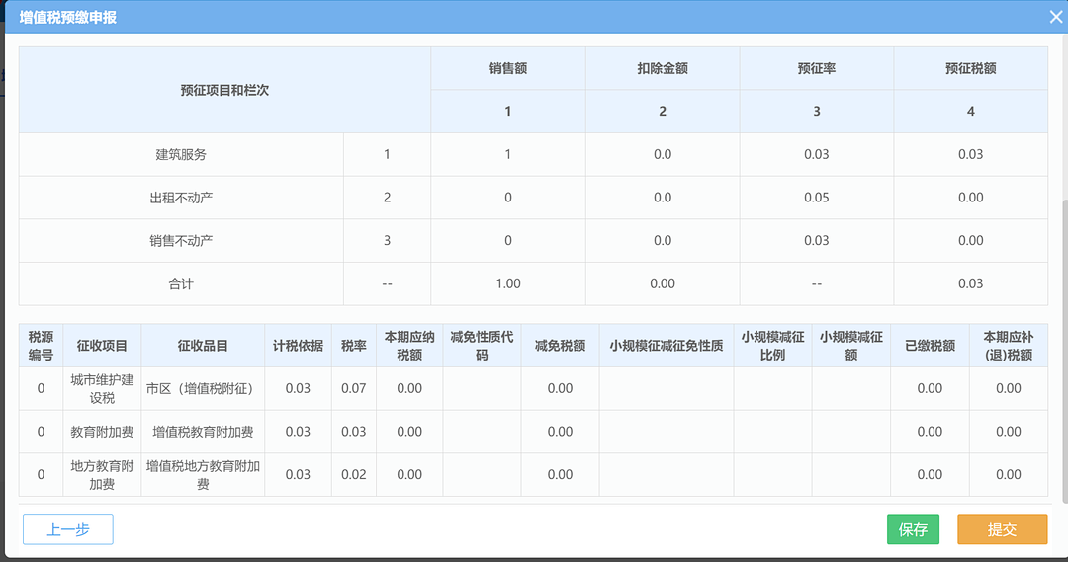The width and height of the screenshot is (1068, 562).
Task: Submit the form with 提交 button
Action: [x=1002, y=529]
